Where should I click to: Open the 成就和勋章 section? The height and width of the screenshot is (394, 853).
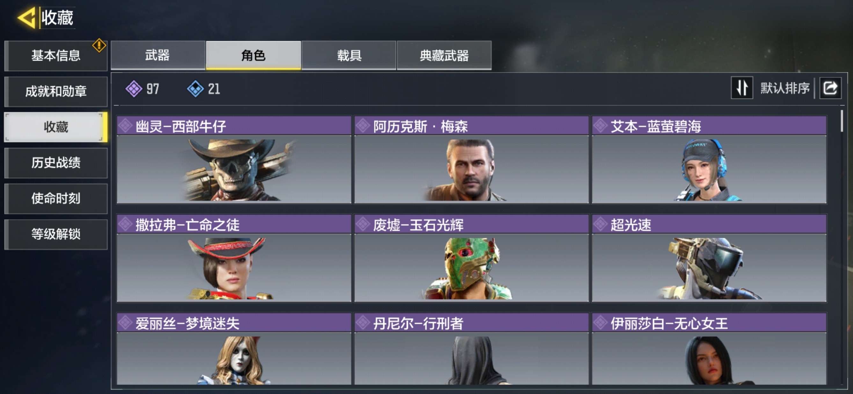click(x=56, y=91)
